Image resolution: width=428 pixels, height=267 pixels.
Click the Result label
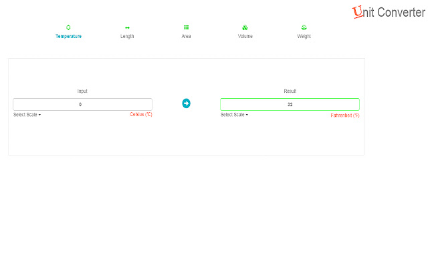click(290, 91)
